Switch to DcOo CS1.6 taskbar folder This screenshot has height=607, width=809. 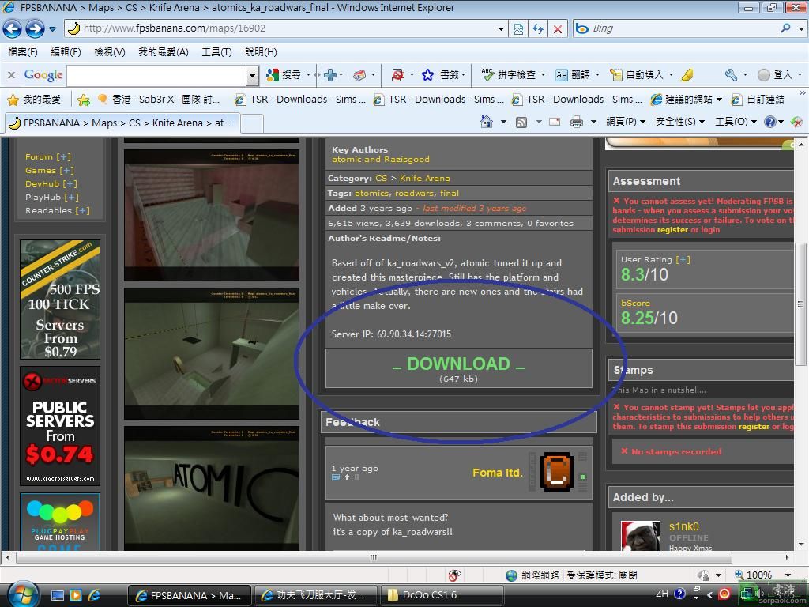click(x=442, y=594)
